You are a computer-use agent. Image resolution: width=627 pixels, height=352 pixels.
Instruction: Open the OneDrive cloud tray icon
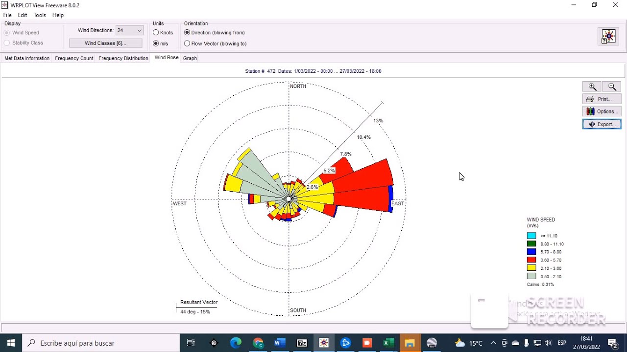tap(515, 343)
